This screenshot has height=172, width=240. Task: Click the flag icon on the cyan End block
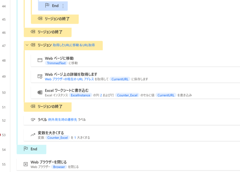[26, 149]
